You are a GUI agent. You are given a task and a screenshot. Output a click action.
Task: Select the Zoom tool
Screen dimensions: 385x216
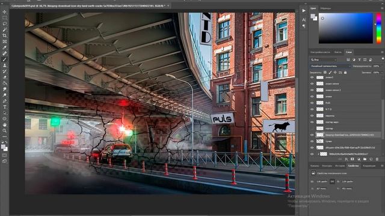pyautogui.click(x=4, y=131)
